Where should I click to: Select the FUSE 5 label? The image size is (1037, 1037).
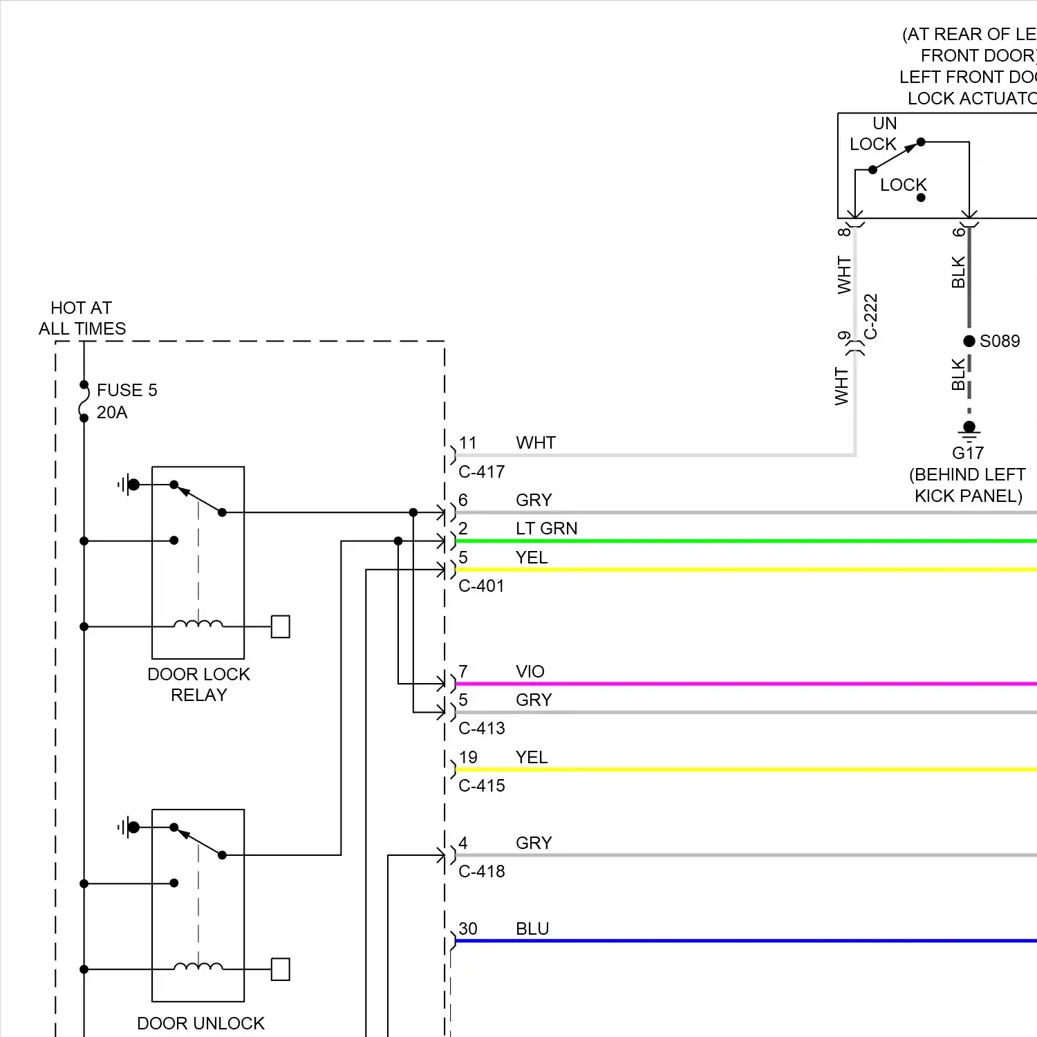tap(127, 390)
